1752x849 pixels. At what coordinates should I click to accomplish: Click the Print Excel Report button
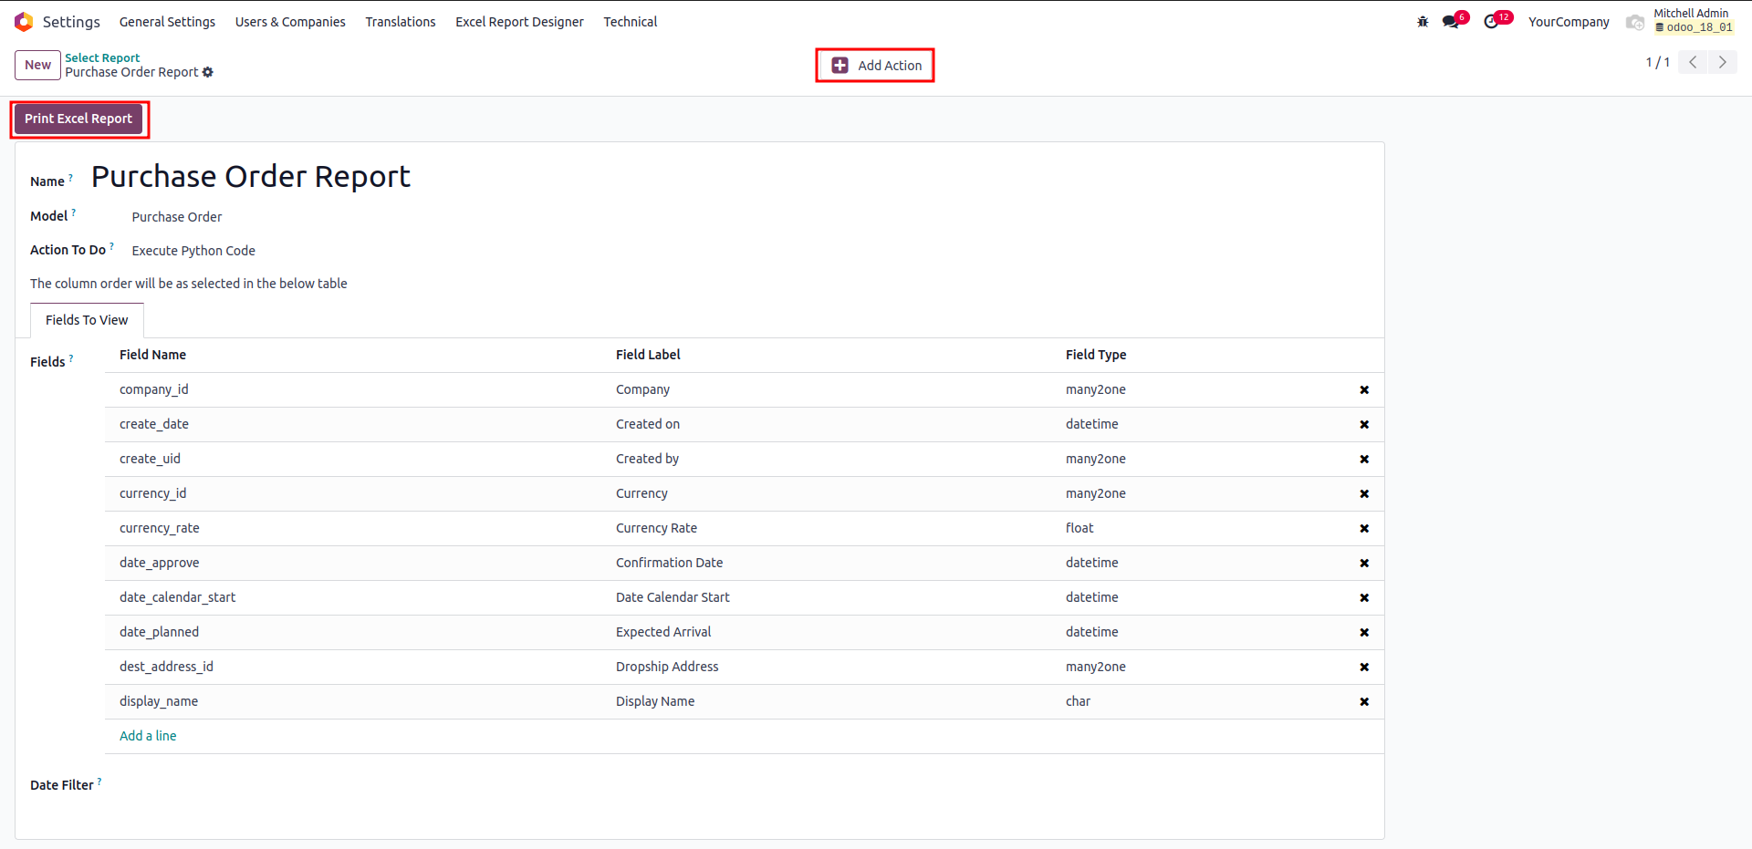pos(78,119)
